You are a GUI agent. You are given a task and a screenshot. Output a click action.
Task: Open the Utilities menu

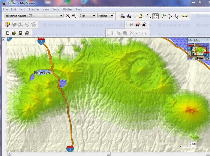pos(68,9)
